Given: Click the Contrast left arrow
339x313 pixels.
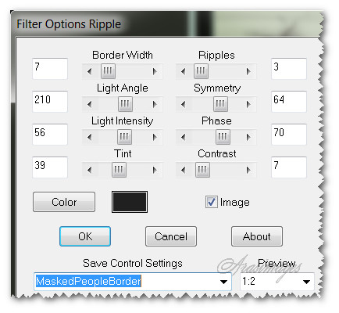Looking at the screenshot, I should 184,170.
